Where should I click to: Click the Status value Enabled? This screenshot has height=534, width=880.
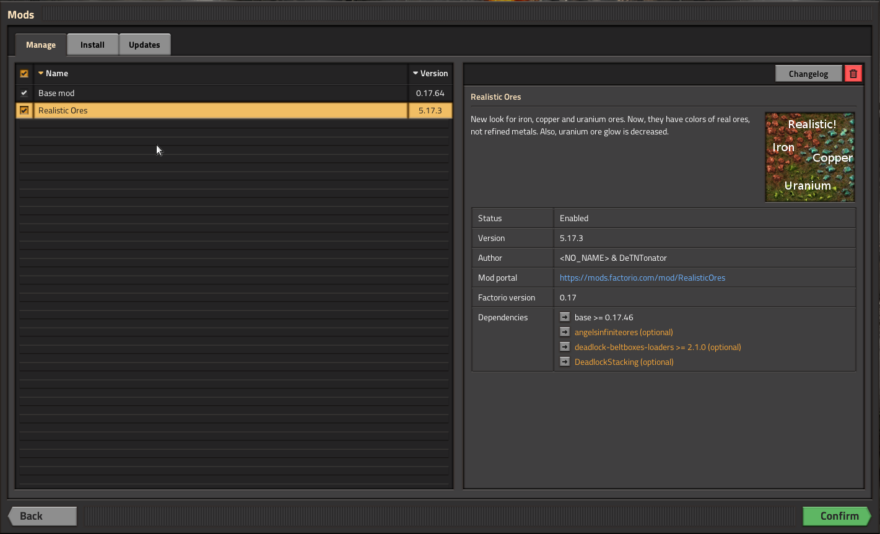574,218
